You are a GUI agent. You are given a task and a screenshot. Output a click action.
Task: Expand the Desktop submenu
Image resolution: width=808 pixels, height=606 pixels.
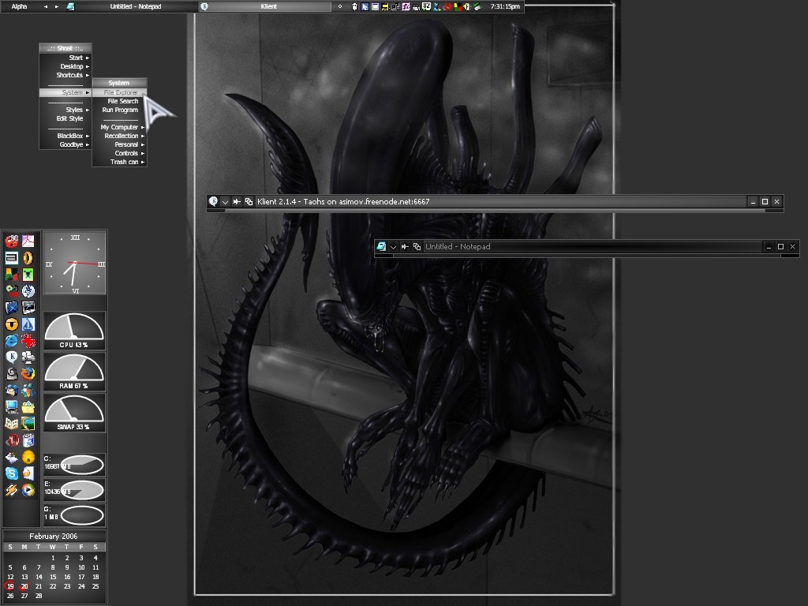point(65,66)
